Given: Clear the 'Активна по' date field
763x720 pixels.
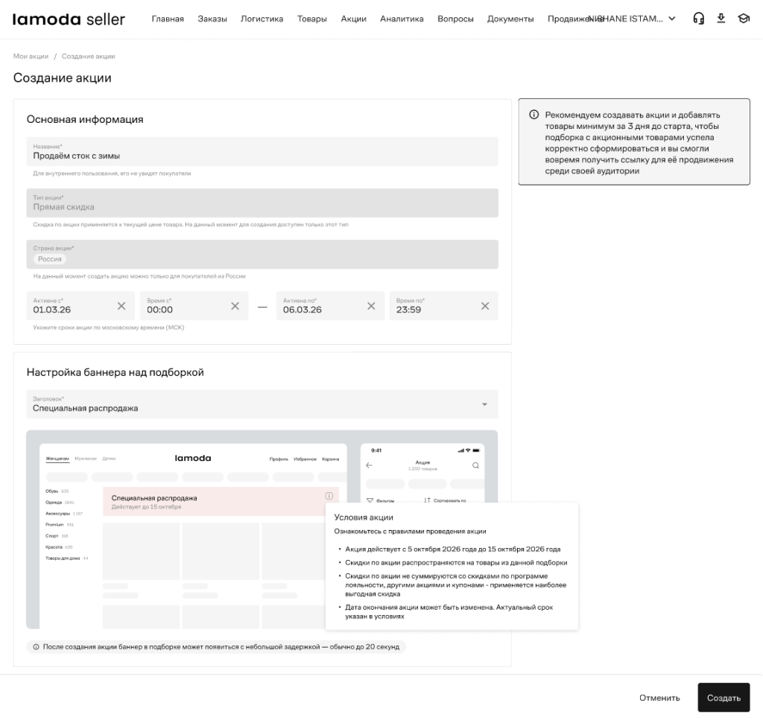Looking at the screenshot, I should (371, 306).
